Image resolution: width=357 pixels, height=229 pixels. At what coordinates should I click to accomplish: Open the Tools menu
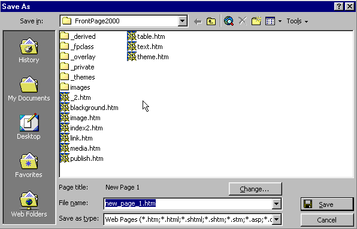297,21
